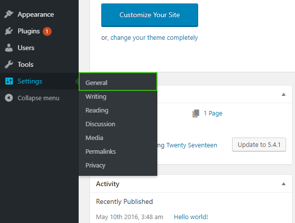The width and height of the screenshot is (295, 223).
Task: Go to Media settings
Action: 94,138
